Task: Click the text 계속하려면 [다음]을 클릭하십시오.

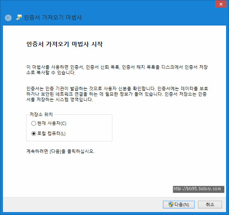Action: pos(60,151)
